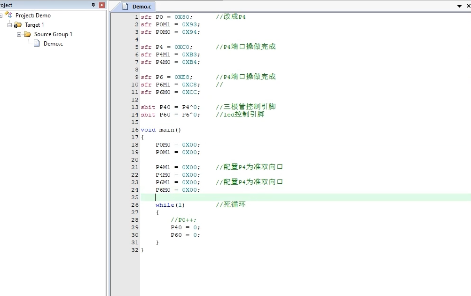This screenshot has height=296, width=471.
Task: Select the Target 1 label
Action: coord(34,25)
